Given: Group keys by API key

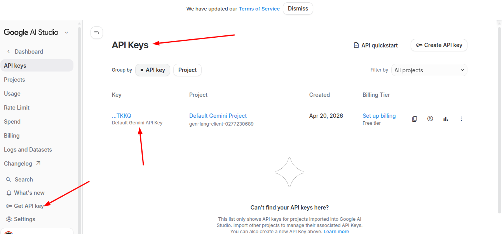Looking at the screenshot, I should (x=153, y=70).
